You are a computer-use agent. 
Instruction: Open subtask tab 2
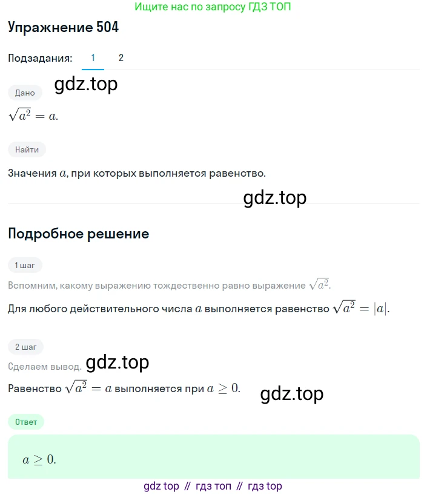[x=121, y=57]
